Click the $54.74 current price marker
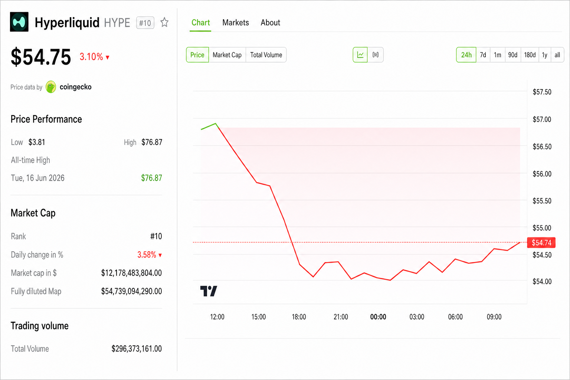The image size is (570, 380). [541, 243]
